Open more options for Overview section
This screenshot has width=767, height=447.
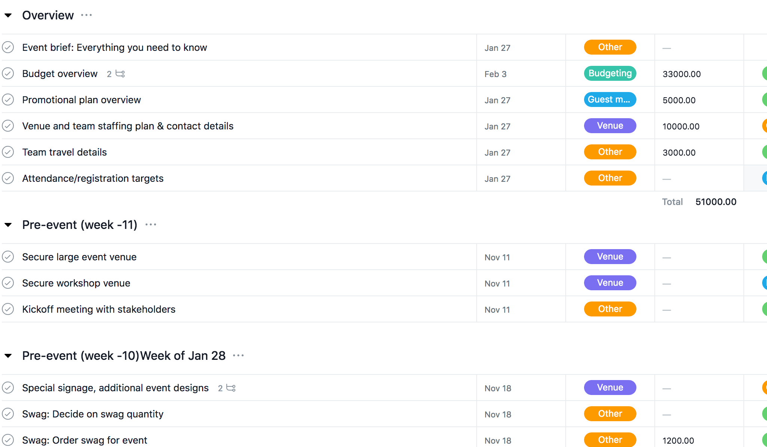pos(86,15)
